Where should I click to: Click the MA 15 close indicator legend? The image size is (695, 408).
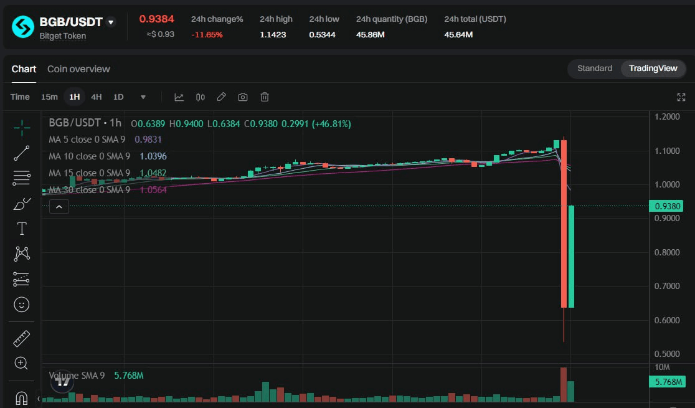89,173
